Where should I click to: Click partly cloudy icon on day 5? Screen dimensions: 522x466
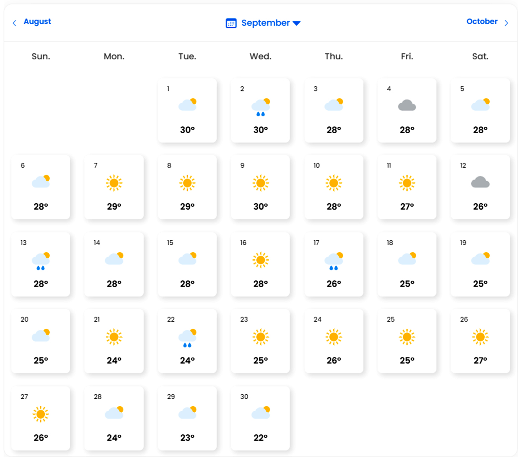click(x=480, y=105)
